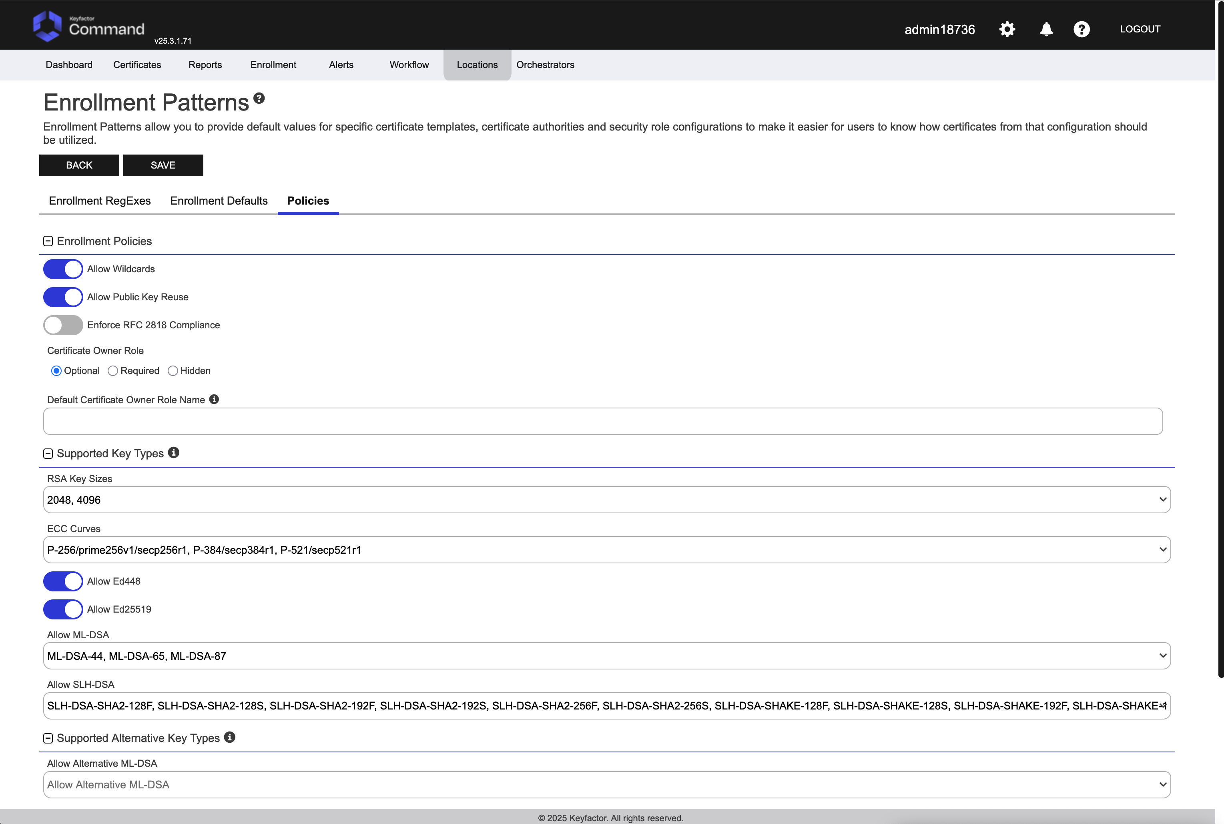Open the RSA Key Sizes dropdown
1224x824 pixels.
pos(607,500)
